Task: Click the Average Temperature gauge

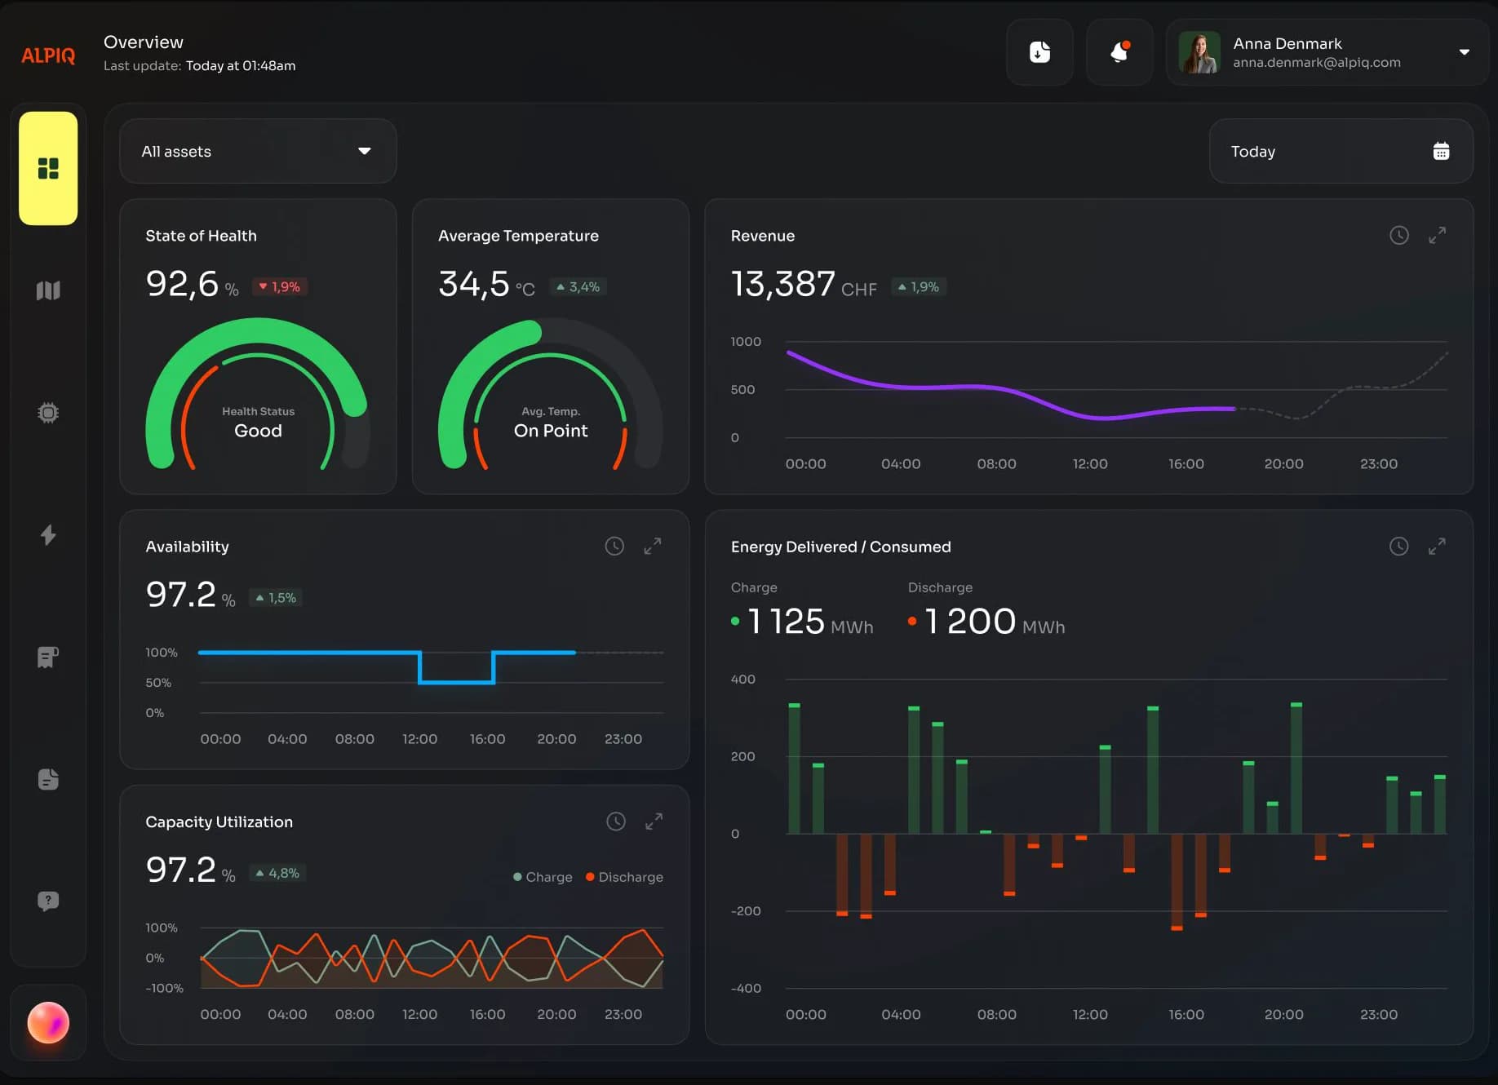Action: click(551, 394)
